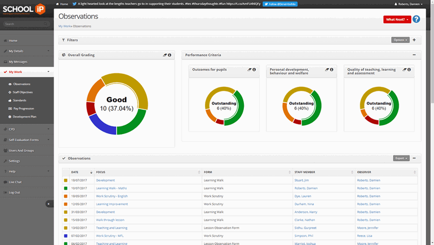Open Standards submenu item
Screen dimensions: 434x245
pos(19,100)
